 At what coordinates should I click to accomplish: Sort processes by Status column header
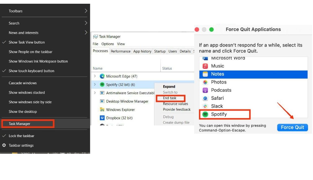[x=167, y=68]
